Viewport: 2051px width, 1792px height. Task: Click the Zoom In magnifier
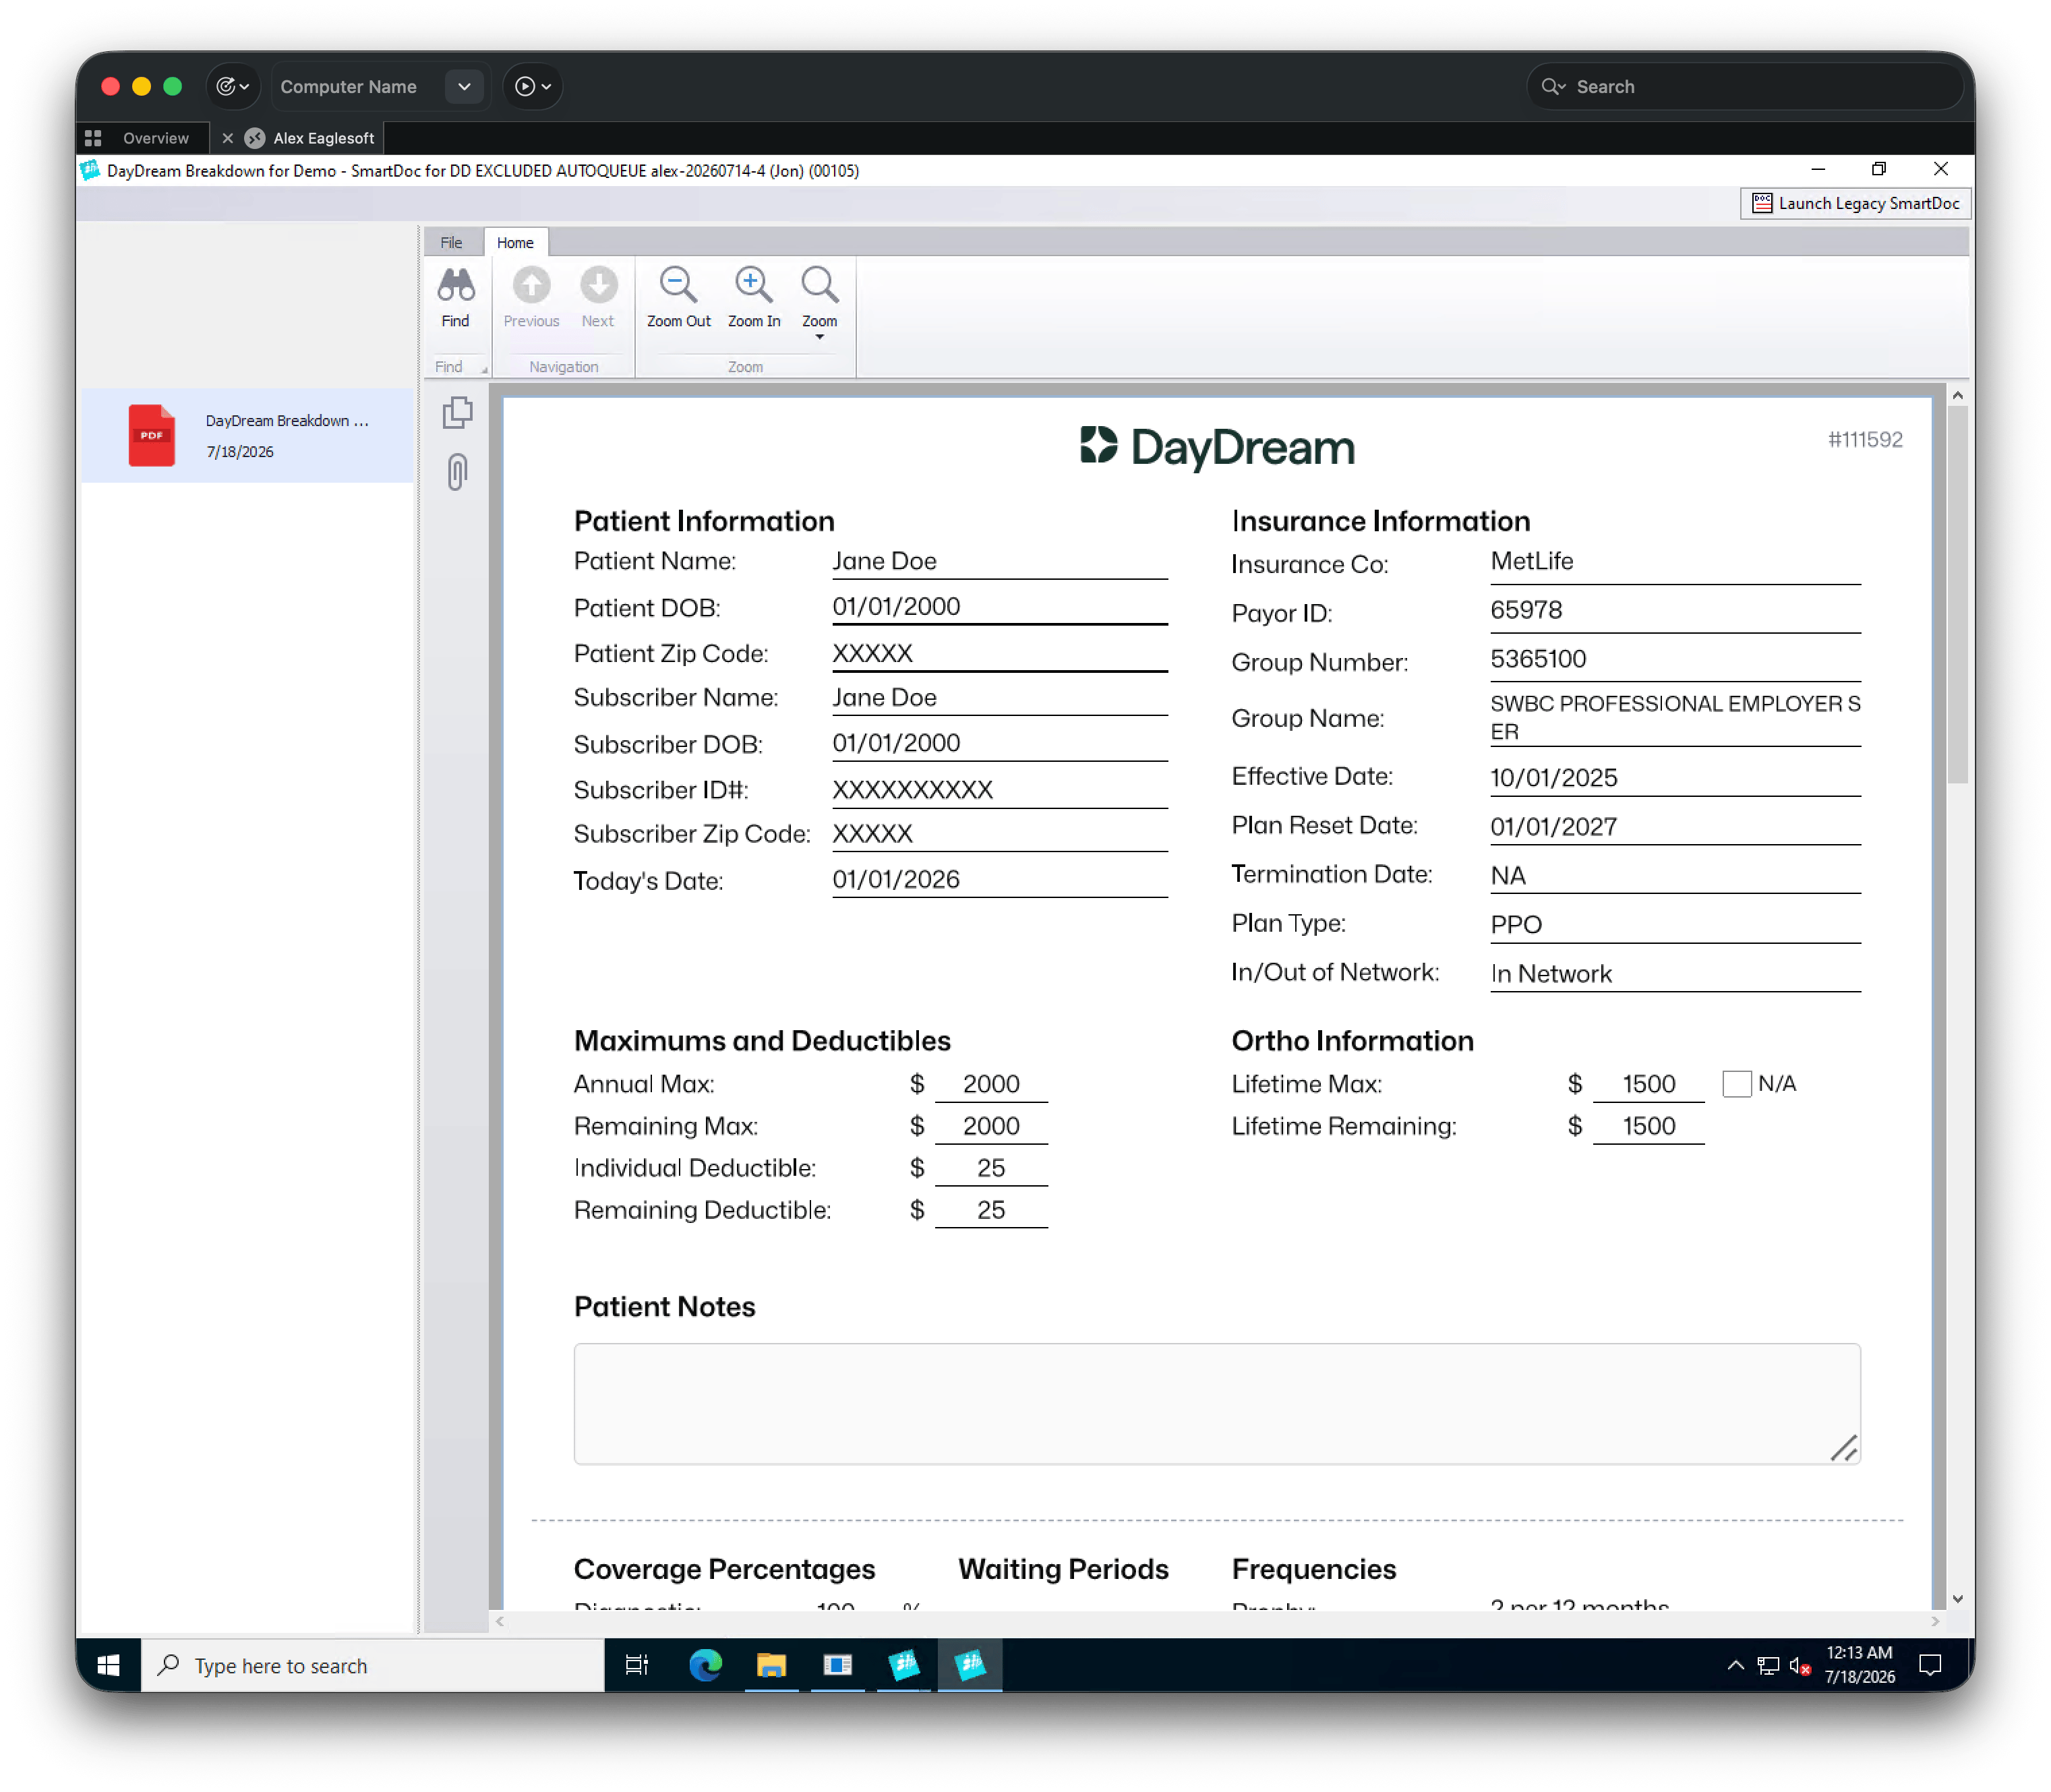click(x=753, y=286)
